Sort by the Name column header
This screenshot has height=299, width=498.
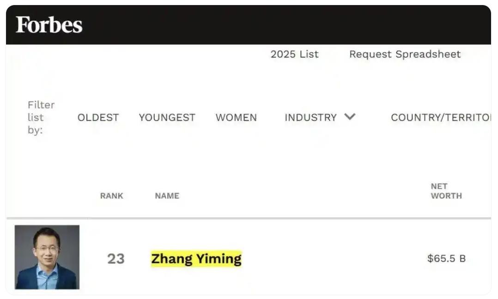pos(167,196)
